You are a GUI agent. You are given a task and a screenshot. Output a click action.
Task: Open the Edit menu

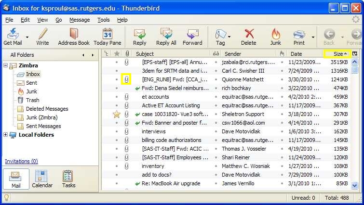click(25, 20)
